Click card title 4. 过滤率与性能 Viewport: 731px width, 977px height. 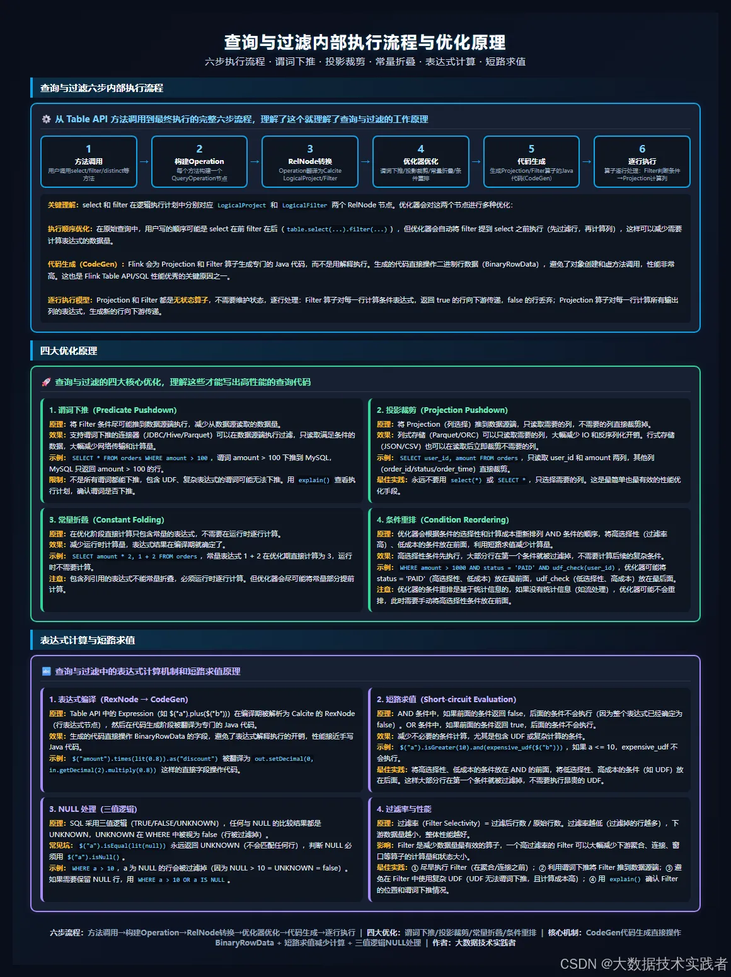[x=404, y=809]
